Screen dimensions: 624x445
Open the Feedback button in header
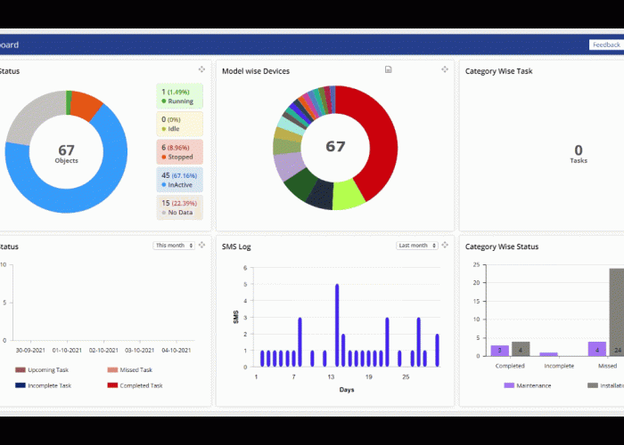pyautogui.click(x=605, y=44)
